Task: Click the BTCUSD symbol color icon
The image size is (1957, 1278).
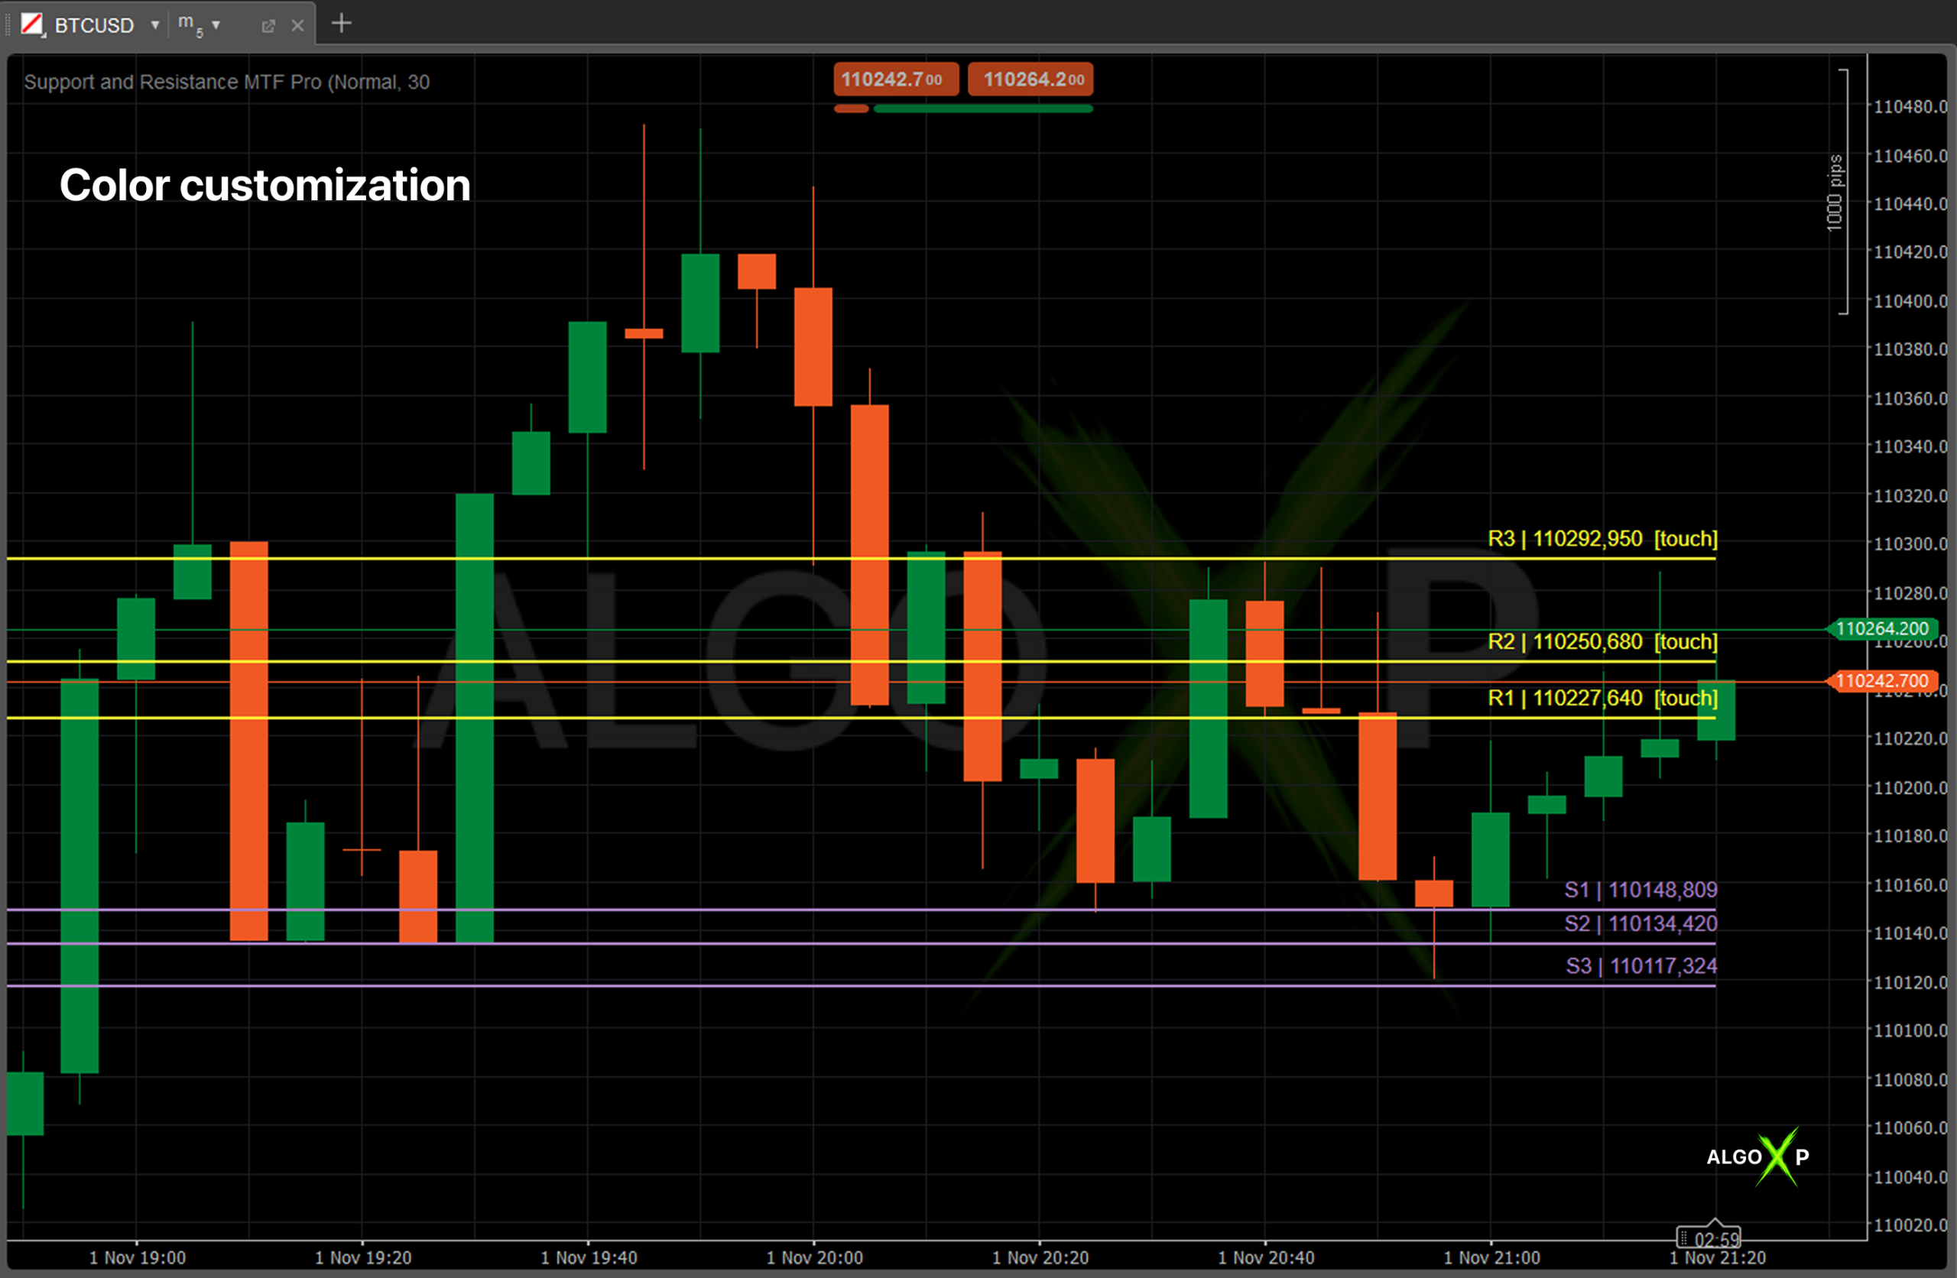Action: (x=32, y=24)
